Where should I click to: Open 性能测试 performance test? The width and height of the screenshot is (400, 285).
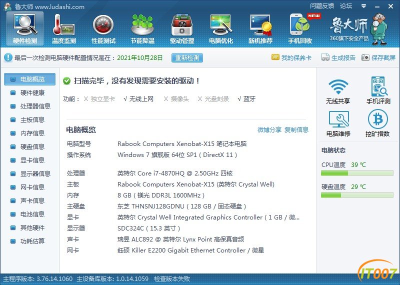103,29
